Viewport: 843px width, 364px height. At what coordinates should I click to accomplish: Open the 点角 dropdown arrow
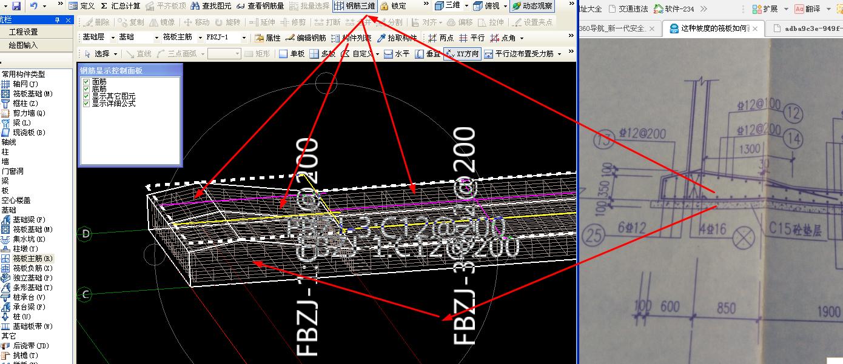click(x=522, y=38)
